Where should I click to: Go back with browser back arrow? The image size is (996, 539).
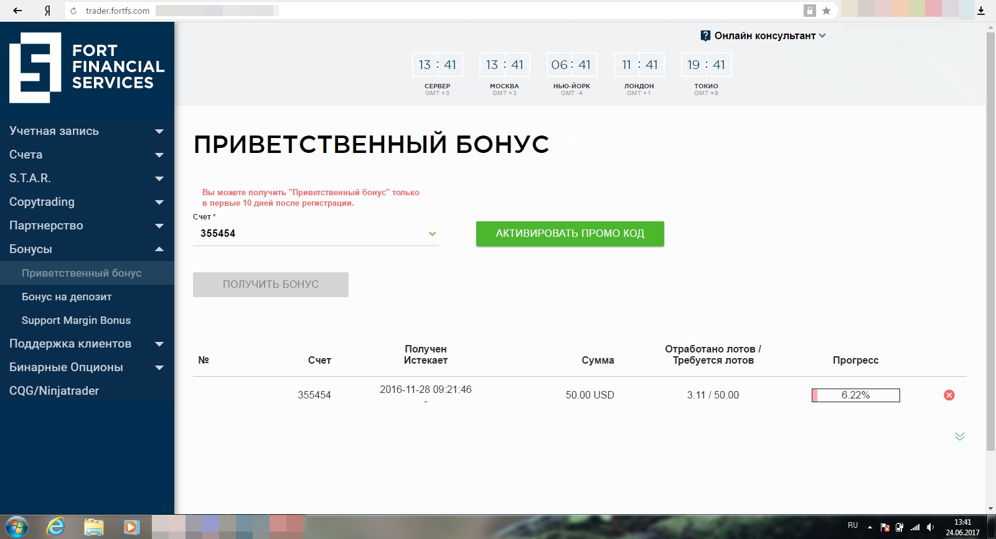click(x=17, y=11)
